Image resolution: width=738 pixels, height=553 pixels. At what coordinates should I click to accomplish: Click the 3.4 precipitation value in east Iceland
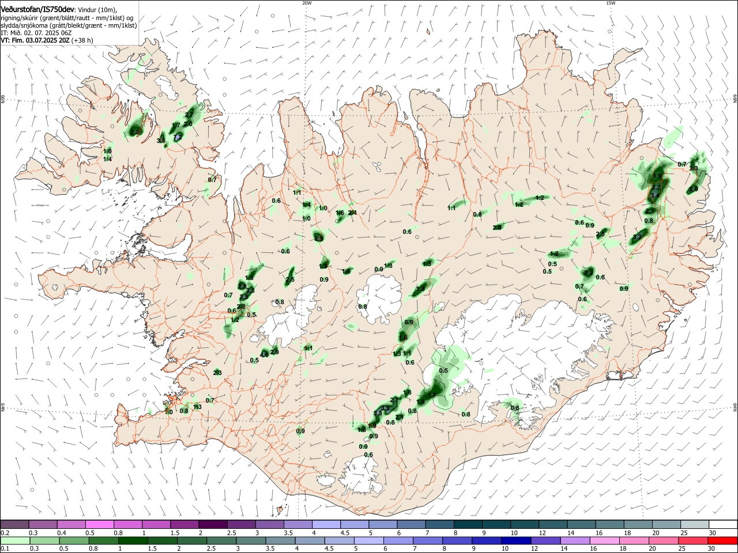(654, 196)
